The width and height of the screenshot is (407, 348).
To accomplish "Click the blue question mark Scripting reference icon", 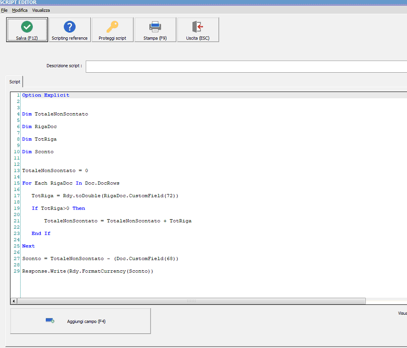I will [69, 26].
